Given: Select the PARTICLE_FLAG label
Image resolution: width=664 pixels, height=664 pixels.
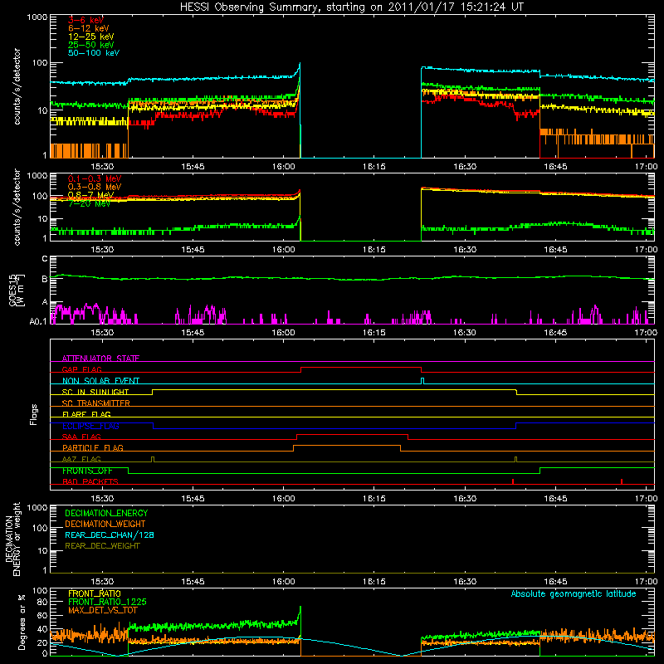Looking at the screenshot, I should point(93,447).
